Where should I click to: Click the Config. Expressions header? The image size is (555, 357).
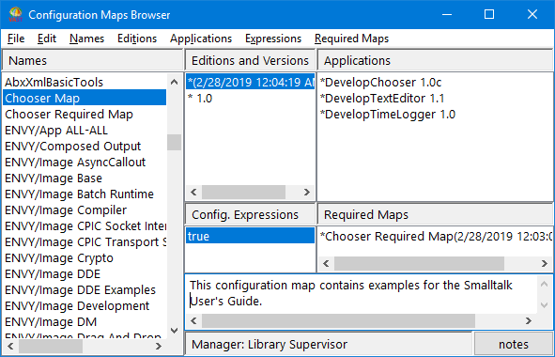pos(250,214)
